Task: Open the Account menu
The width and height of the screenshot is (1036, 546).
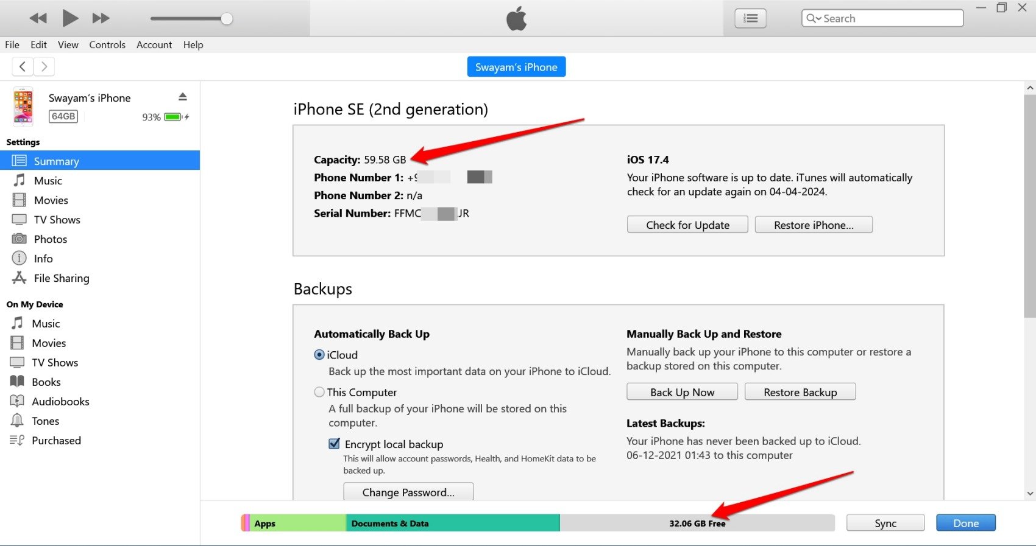Action: (154, 44)
